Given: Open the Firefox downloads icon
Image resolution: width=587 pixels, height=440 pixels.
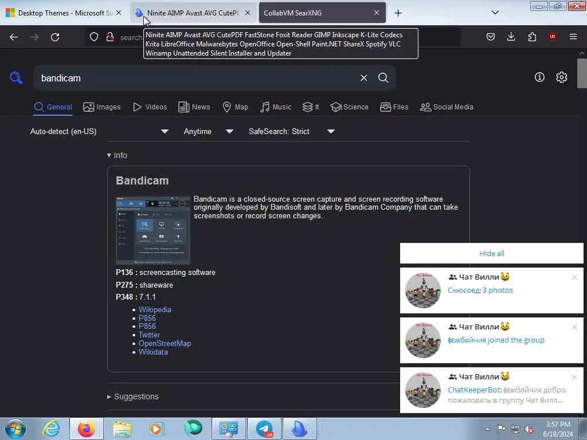Looking at the screenshot, I should point(511,37).
